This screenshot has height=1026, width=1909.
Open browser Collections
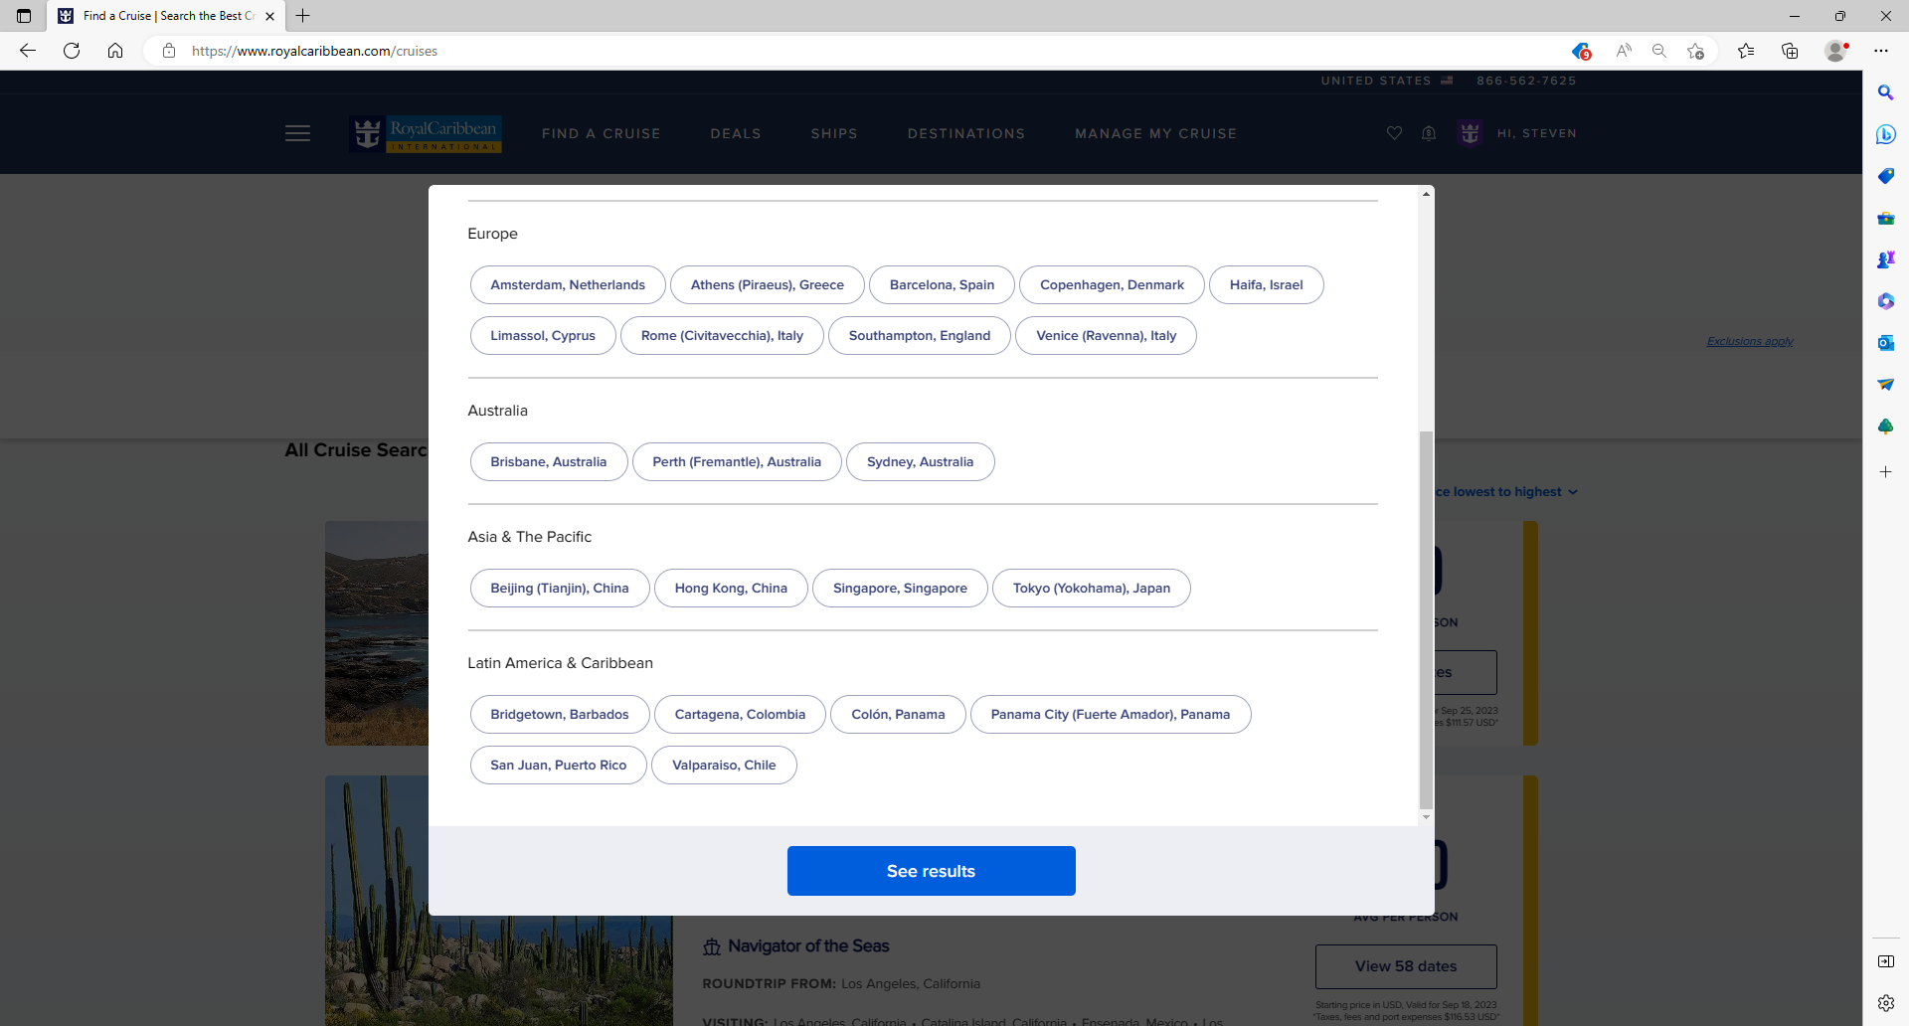tap(1790, 51)
